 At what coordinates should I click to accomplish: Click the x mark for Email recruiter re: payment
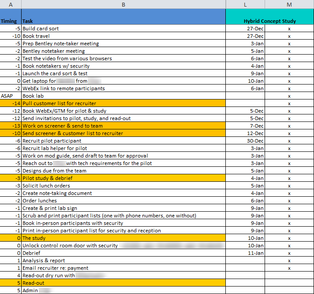[x=289, y=268]
